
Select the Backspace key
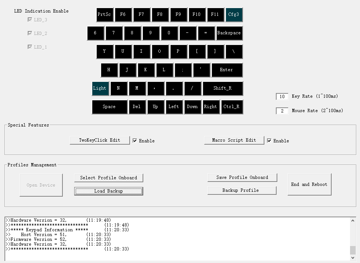pyautogui.click(x=229, y=33)
